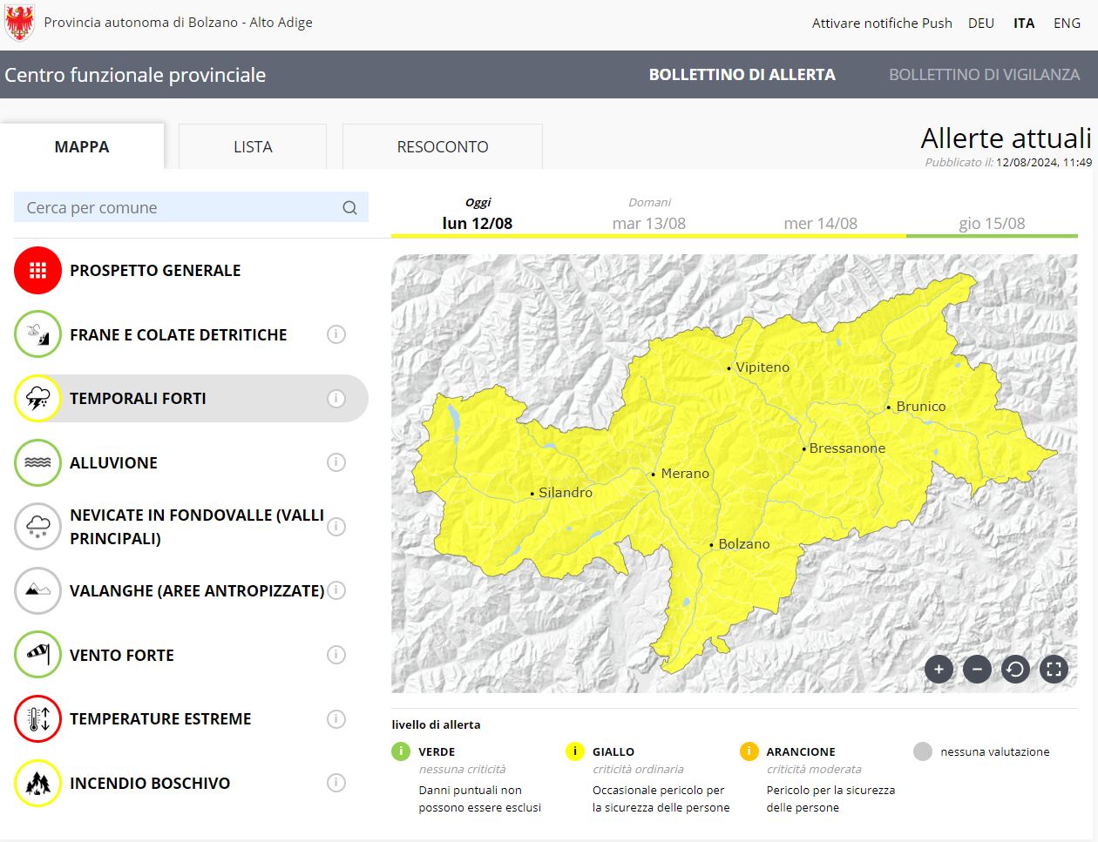
Task: Open Bollettino di Vigilanza page
Action: [984, 75]
